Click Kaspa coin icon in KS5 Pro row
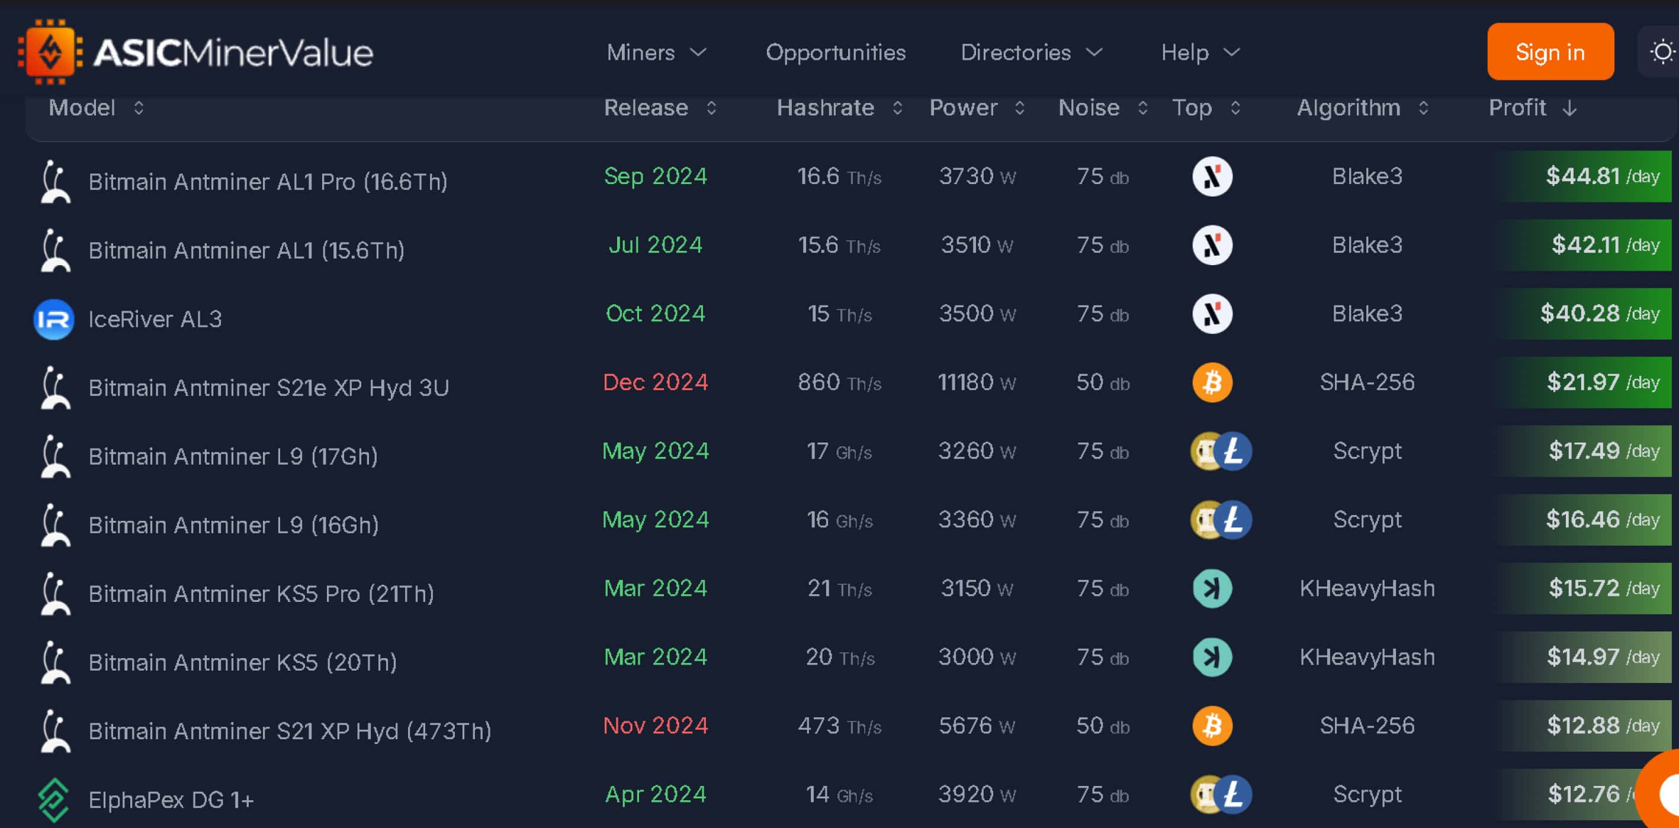Viewport: 1679px width, 828px height. [1212, 588]
